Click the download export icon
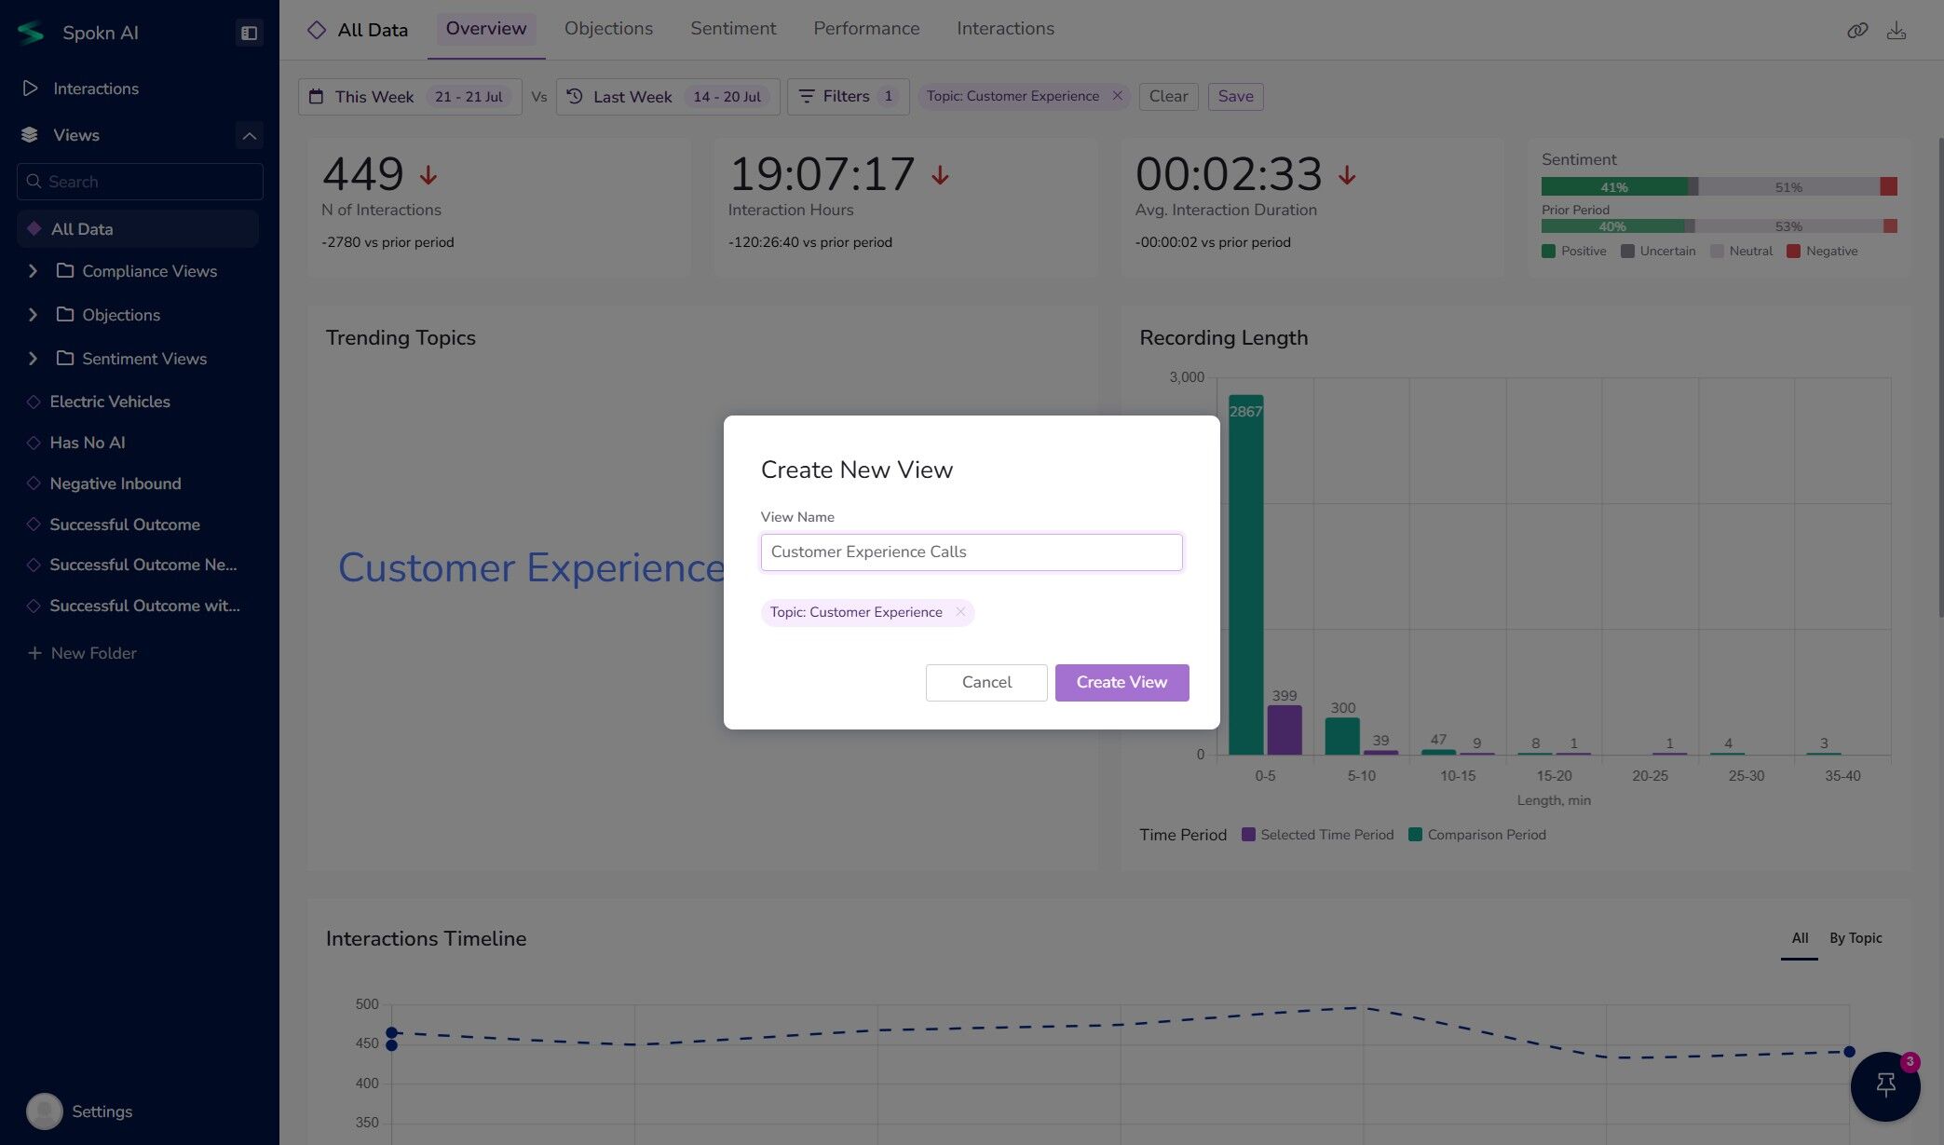1944x1145 pixels. [1896, 31]
